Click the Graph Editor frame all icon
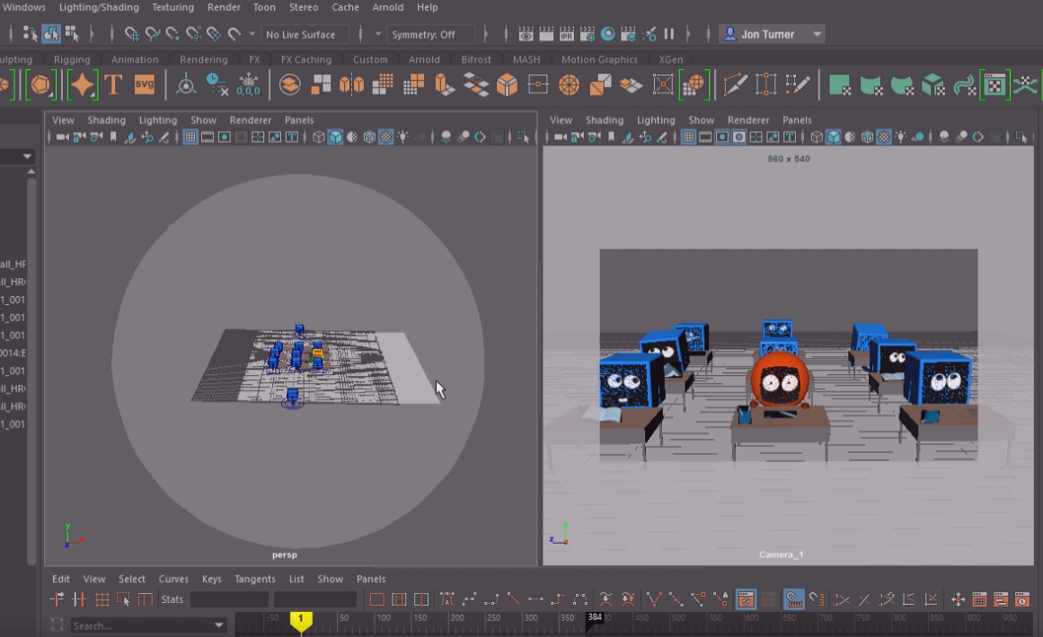 coord(376,599)
